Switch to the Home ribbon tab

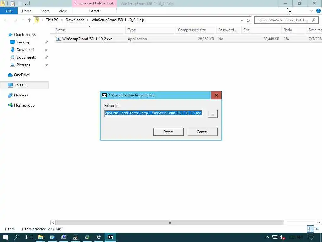tap(27, 11)
